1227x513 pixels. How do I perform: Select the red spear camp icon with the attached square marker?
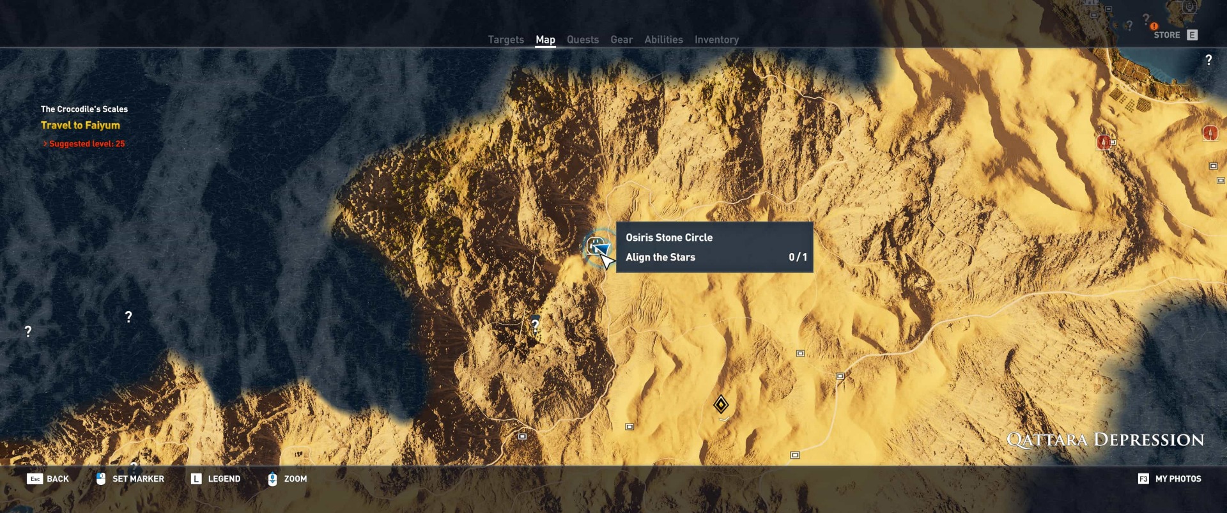coord(1103,142)
